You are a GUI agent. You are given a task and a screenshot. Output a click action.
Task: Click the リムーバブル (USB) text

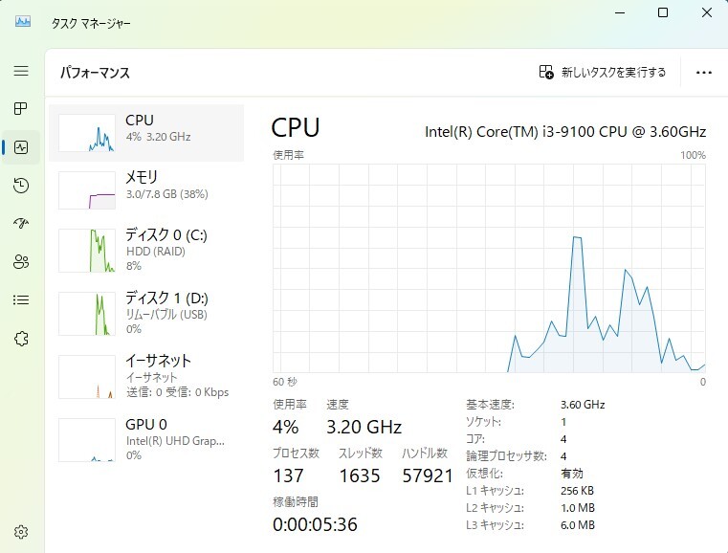click(166, 315)
